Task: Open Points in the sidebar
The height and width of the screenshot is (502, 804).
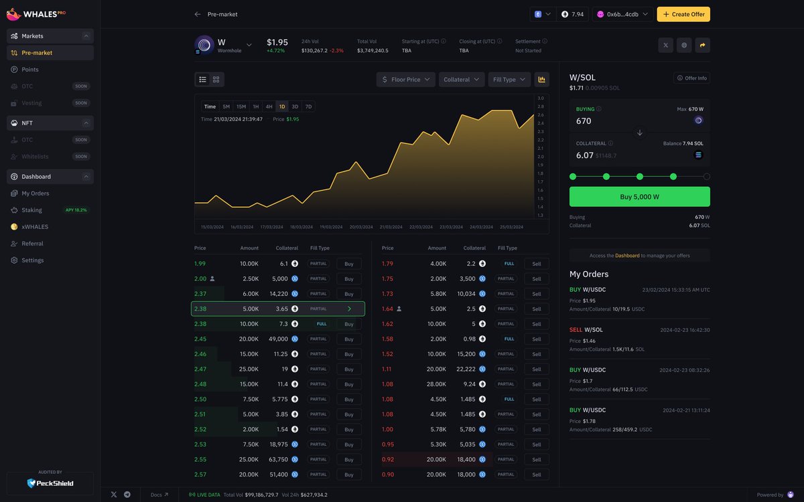Action: 50,70
